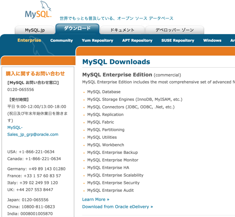Open the MySQL.jp tab
This screenshot has width=235, height=217.
35,30
